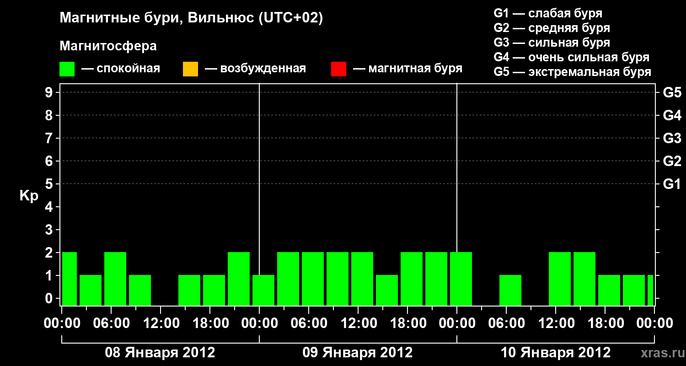
Task: Select the Kp 2 bar crossing midnight into 10 Января
Action: 461,279
